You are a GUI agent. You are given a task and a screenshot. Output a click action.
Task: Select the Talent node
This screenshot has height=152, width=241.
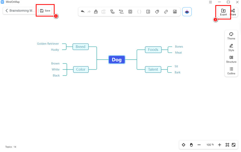tap(153, 70)
